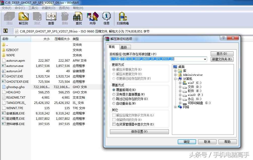Select 自动重命名 radio button
This screenshot has width=253, height=160.
click(x=114, y=103)
